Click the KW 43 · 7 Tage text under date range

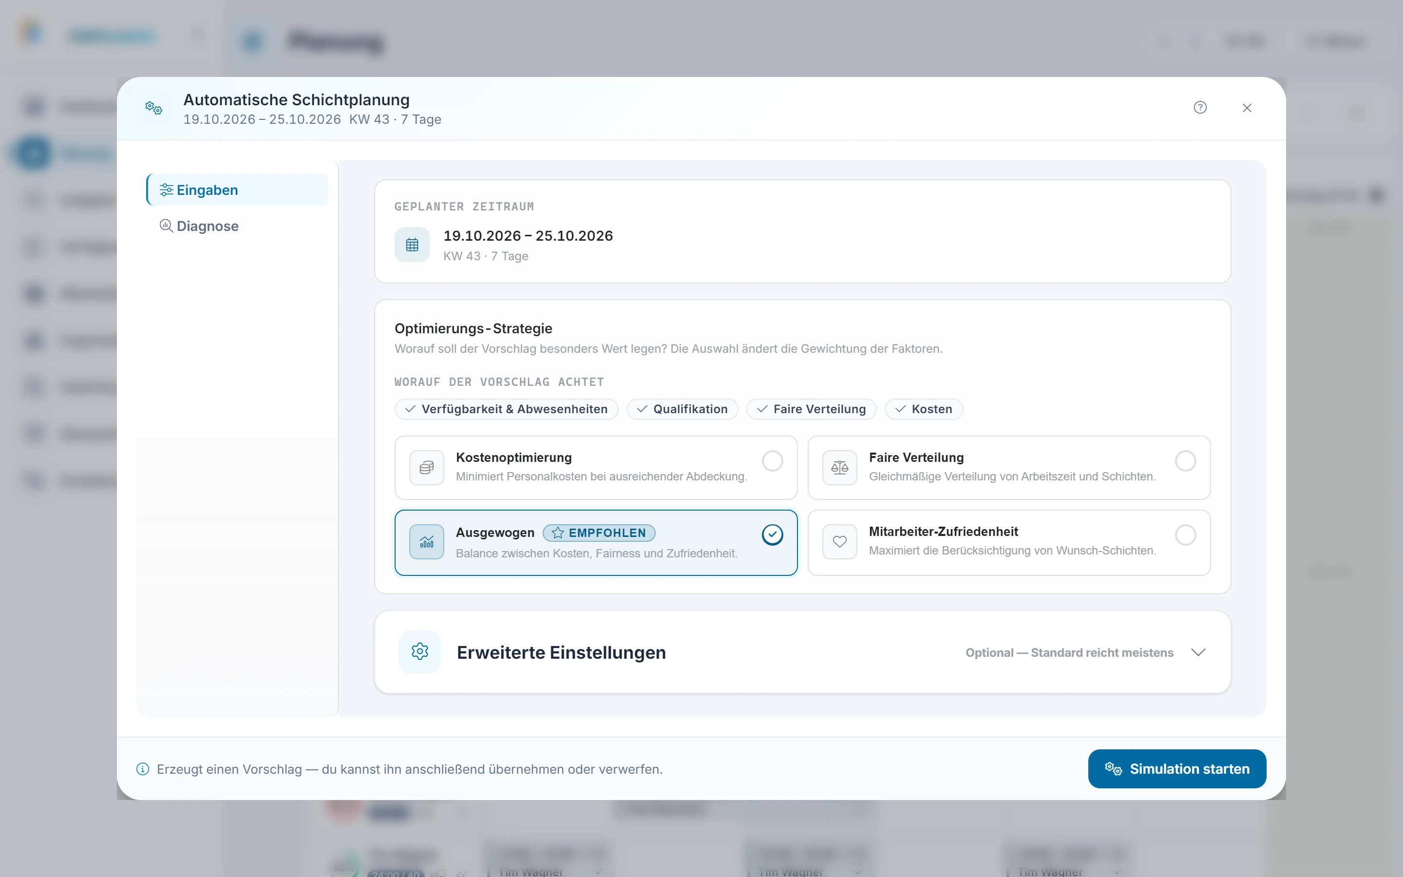pos(486,256)
